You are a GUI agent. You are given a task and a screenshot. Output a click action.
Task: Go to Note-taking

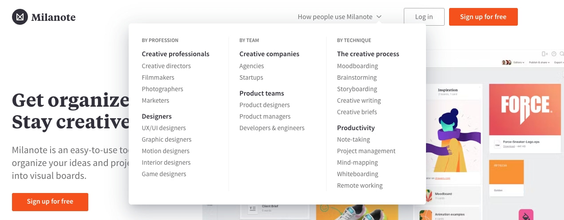(353, 139)
